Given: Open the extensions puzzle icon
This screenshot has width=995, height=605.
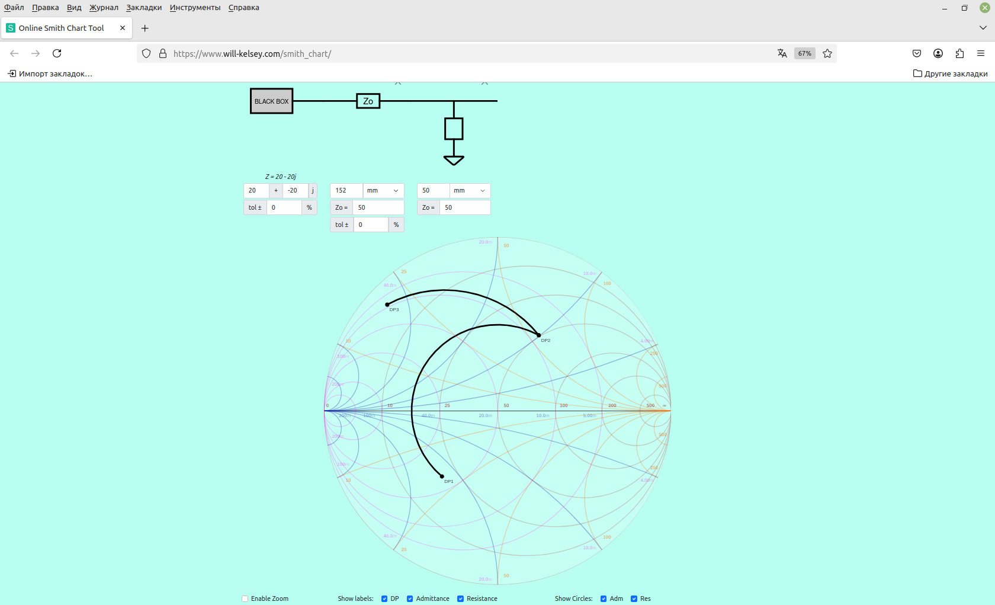Looking at the screenshot, I should coord(959,53).
